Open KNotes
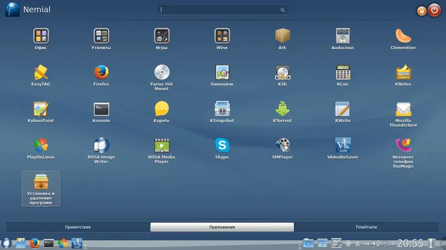The image size is (446, 250). (403, 76)
